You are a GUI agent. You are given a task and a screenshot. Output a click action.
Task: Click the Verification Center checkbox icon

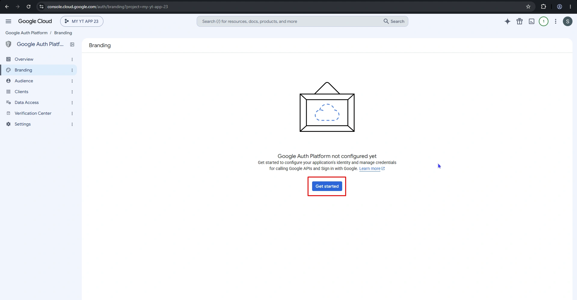[8, 113]
